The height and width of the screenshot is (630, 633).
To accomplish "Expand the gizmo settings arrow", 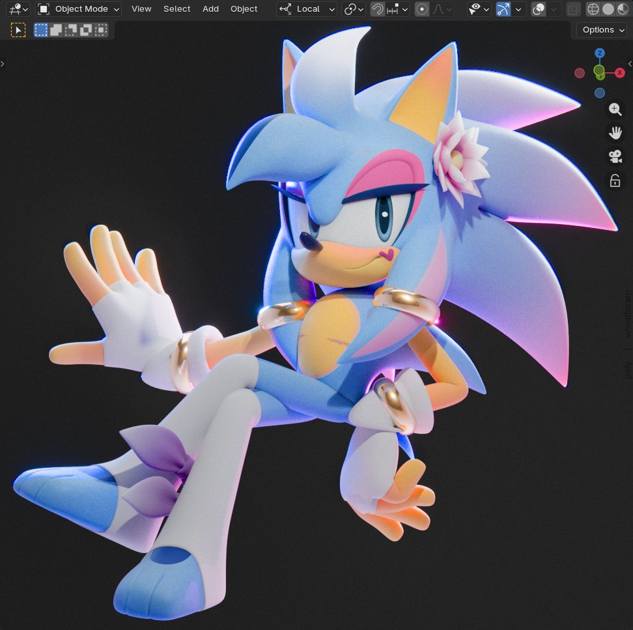I will click(x=518, y=9).
